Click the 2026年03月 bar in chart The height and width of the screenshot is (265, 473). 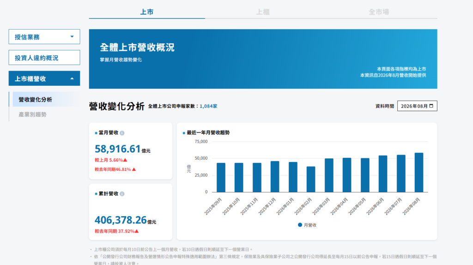tap(329, 175)
